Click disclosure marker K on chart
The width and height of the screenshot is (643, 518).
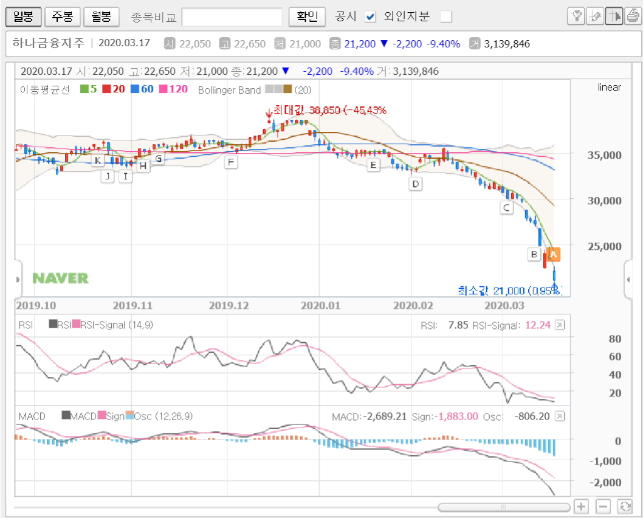pos(98,160)
